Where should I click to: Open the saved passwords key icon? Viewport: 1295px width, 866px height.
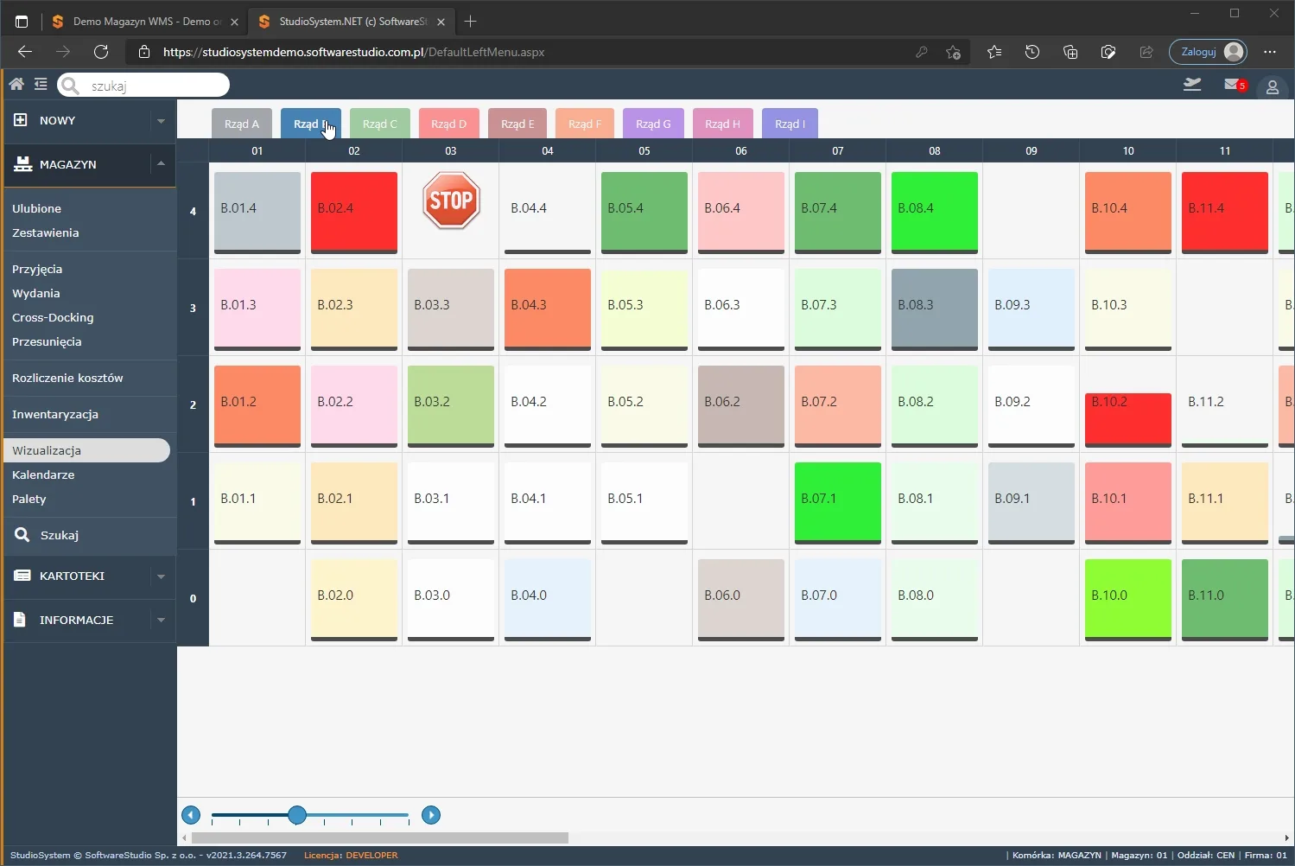pos(922,52)
